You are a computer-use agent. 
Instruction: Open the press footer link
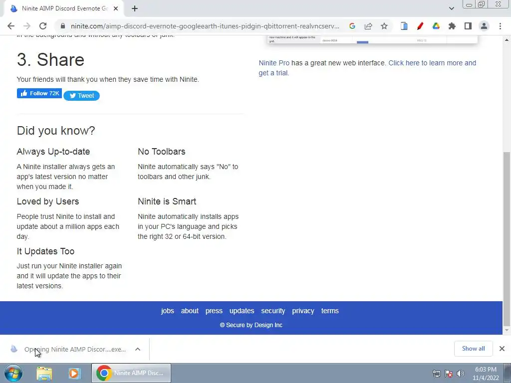tap(214, 311)
